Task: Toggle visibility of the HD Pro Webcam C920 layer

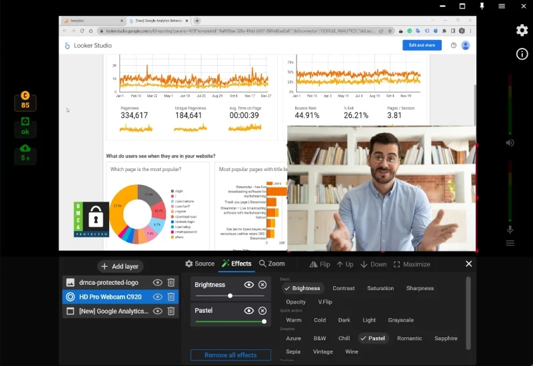Action: [x=157, y=297]
